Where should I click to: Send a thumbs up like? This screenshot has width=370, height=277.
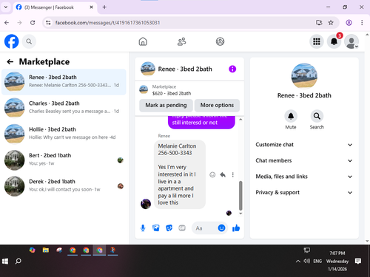236,228
